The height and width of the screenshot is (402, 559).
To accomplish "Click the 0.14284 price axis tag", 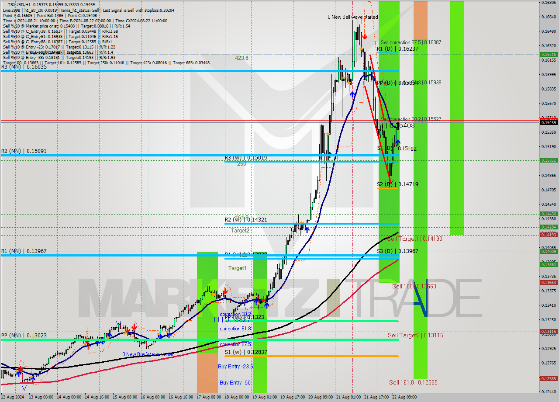I will (549, 227).
